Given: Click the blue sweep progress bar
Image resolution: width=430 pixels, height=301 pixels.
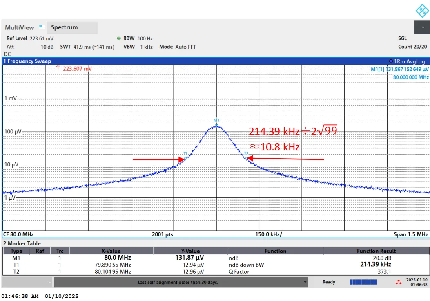Looking at the screenshot, I should [363, 282].
